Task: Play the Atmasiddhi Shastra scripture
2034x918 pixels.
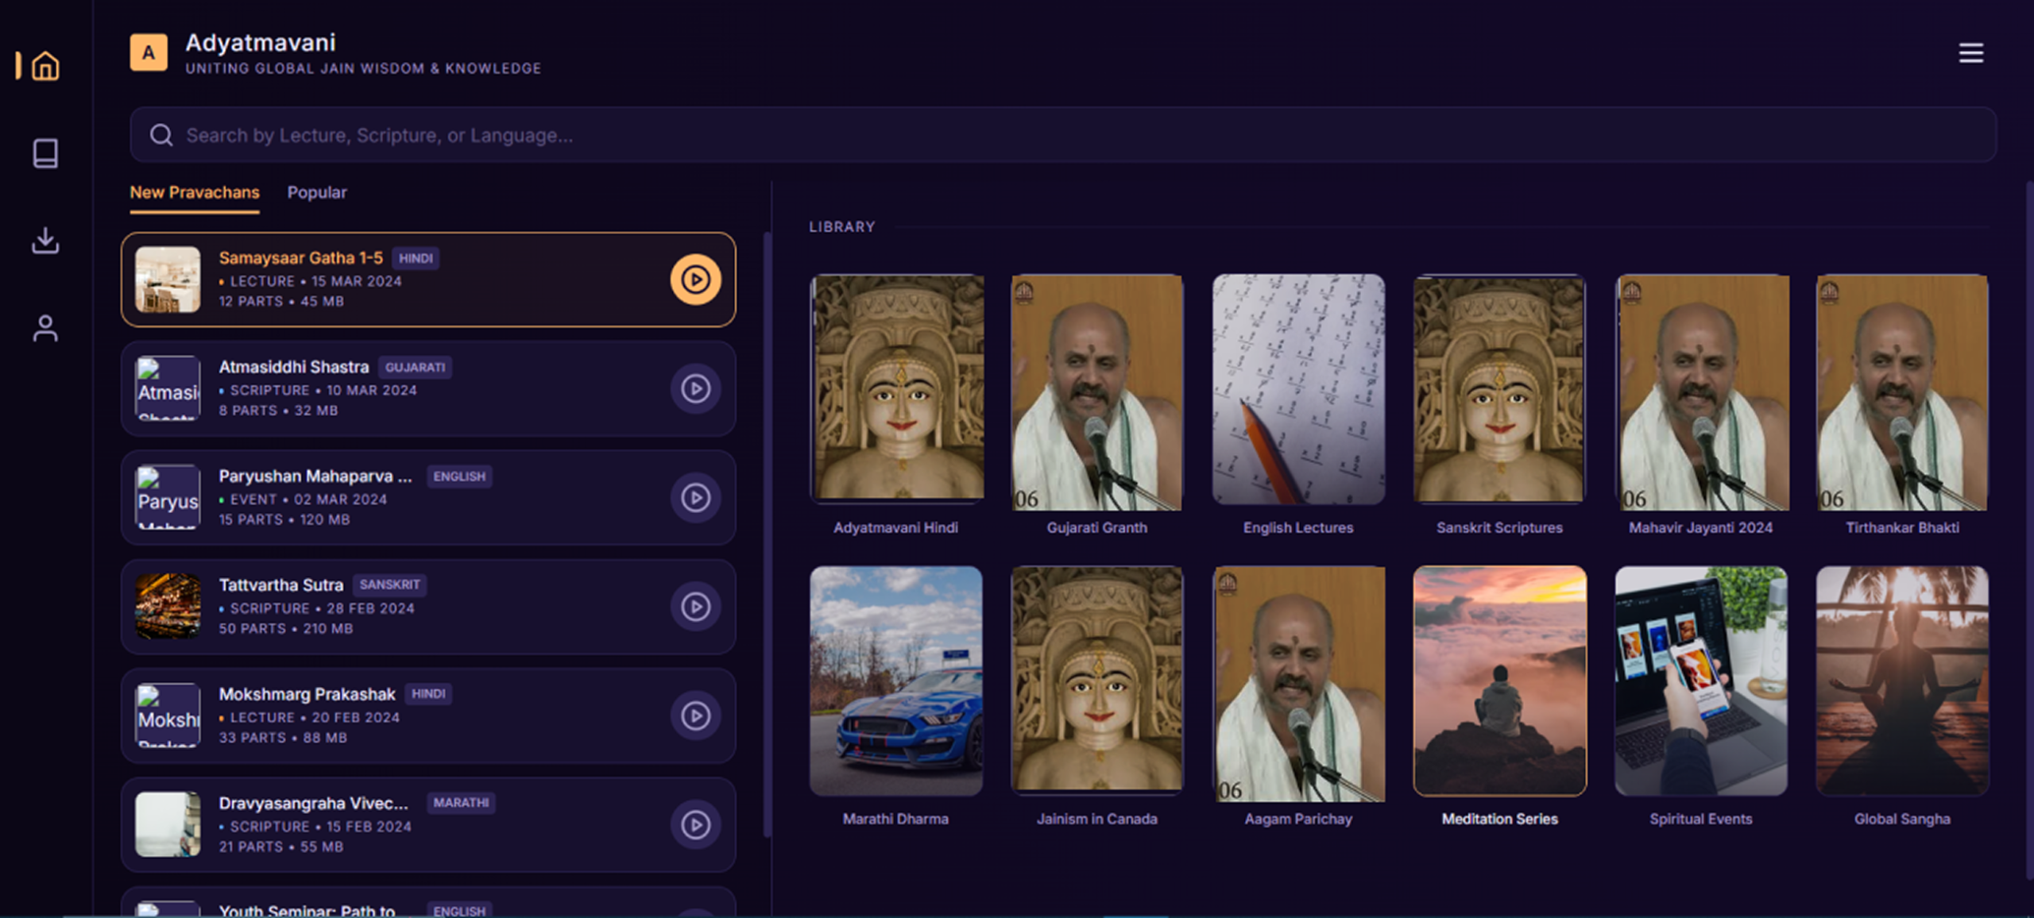Action: click(695, 389)
